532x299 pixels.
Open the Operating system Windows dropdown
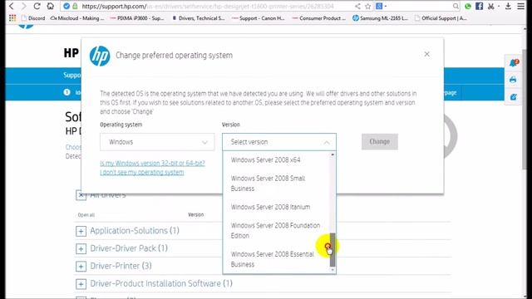[x=157, y=142]
